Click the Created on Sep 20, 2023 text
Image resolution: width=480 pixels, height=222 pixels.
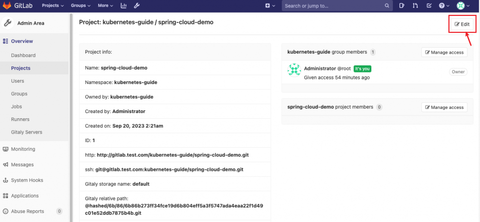pos(138,126)
